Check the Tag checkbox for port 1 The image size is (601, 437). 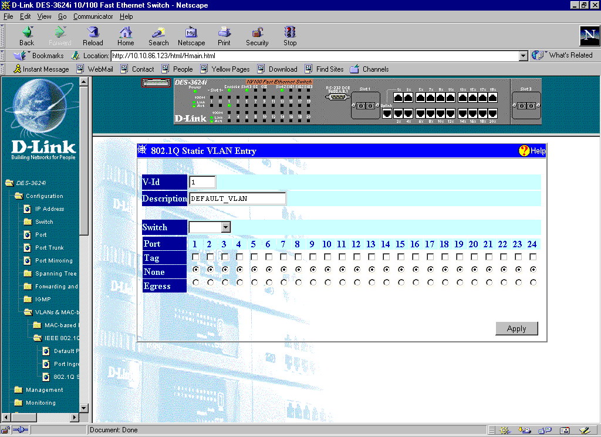(x=195, y=257)
